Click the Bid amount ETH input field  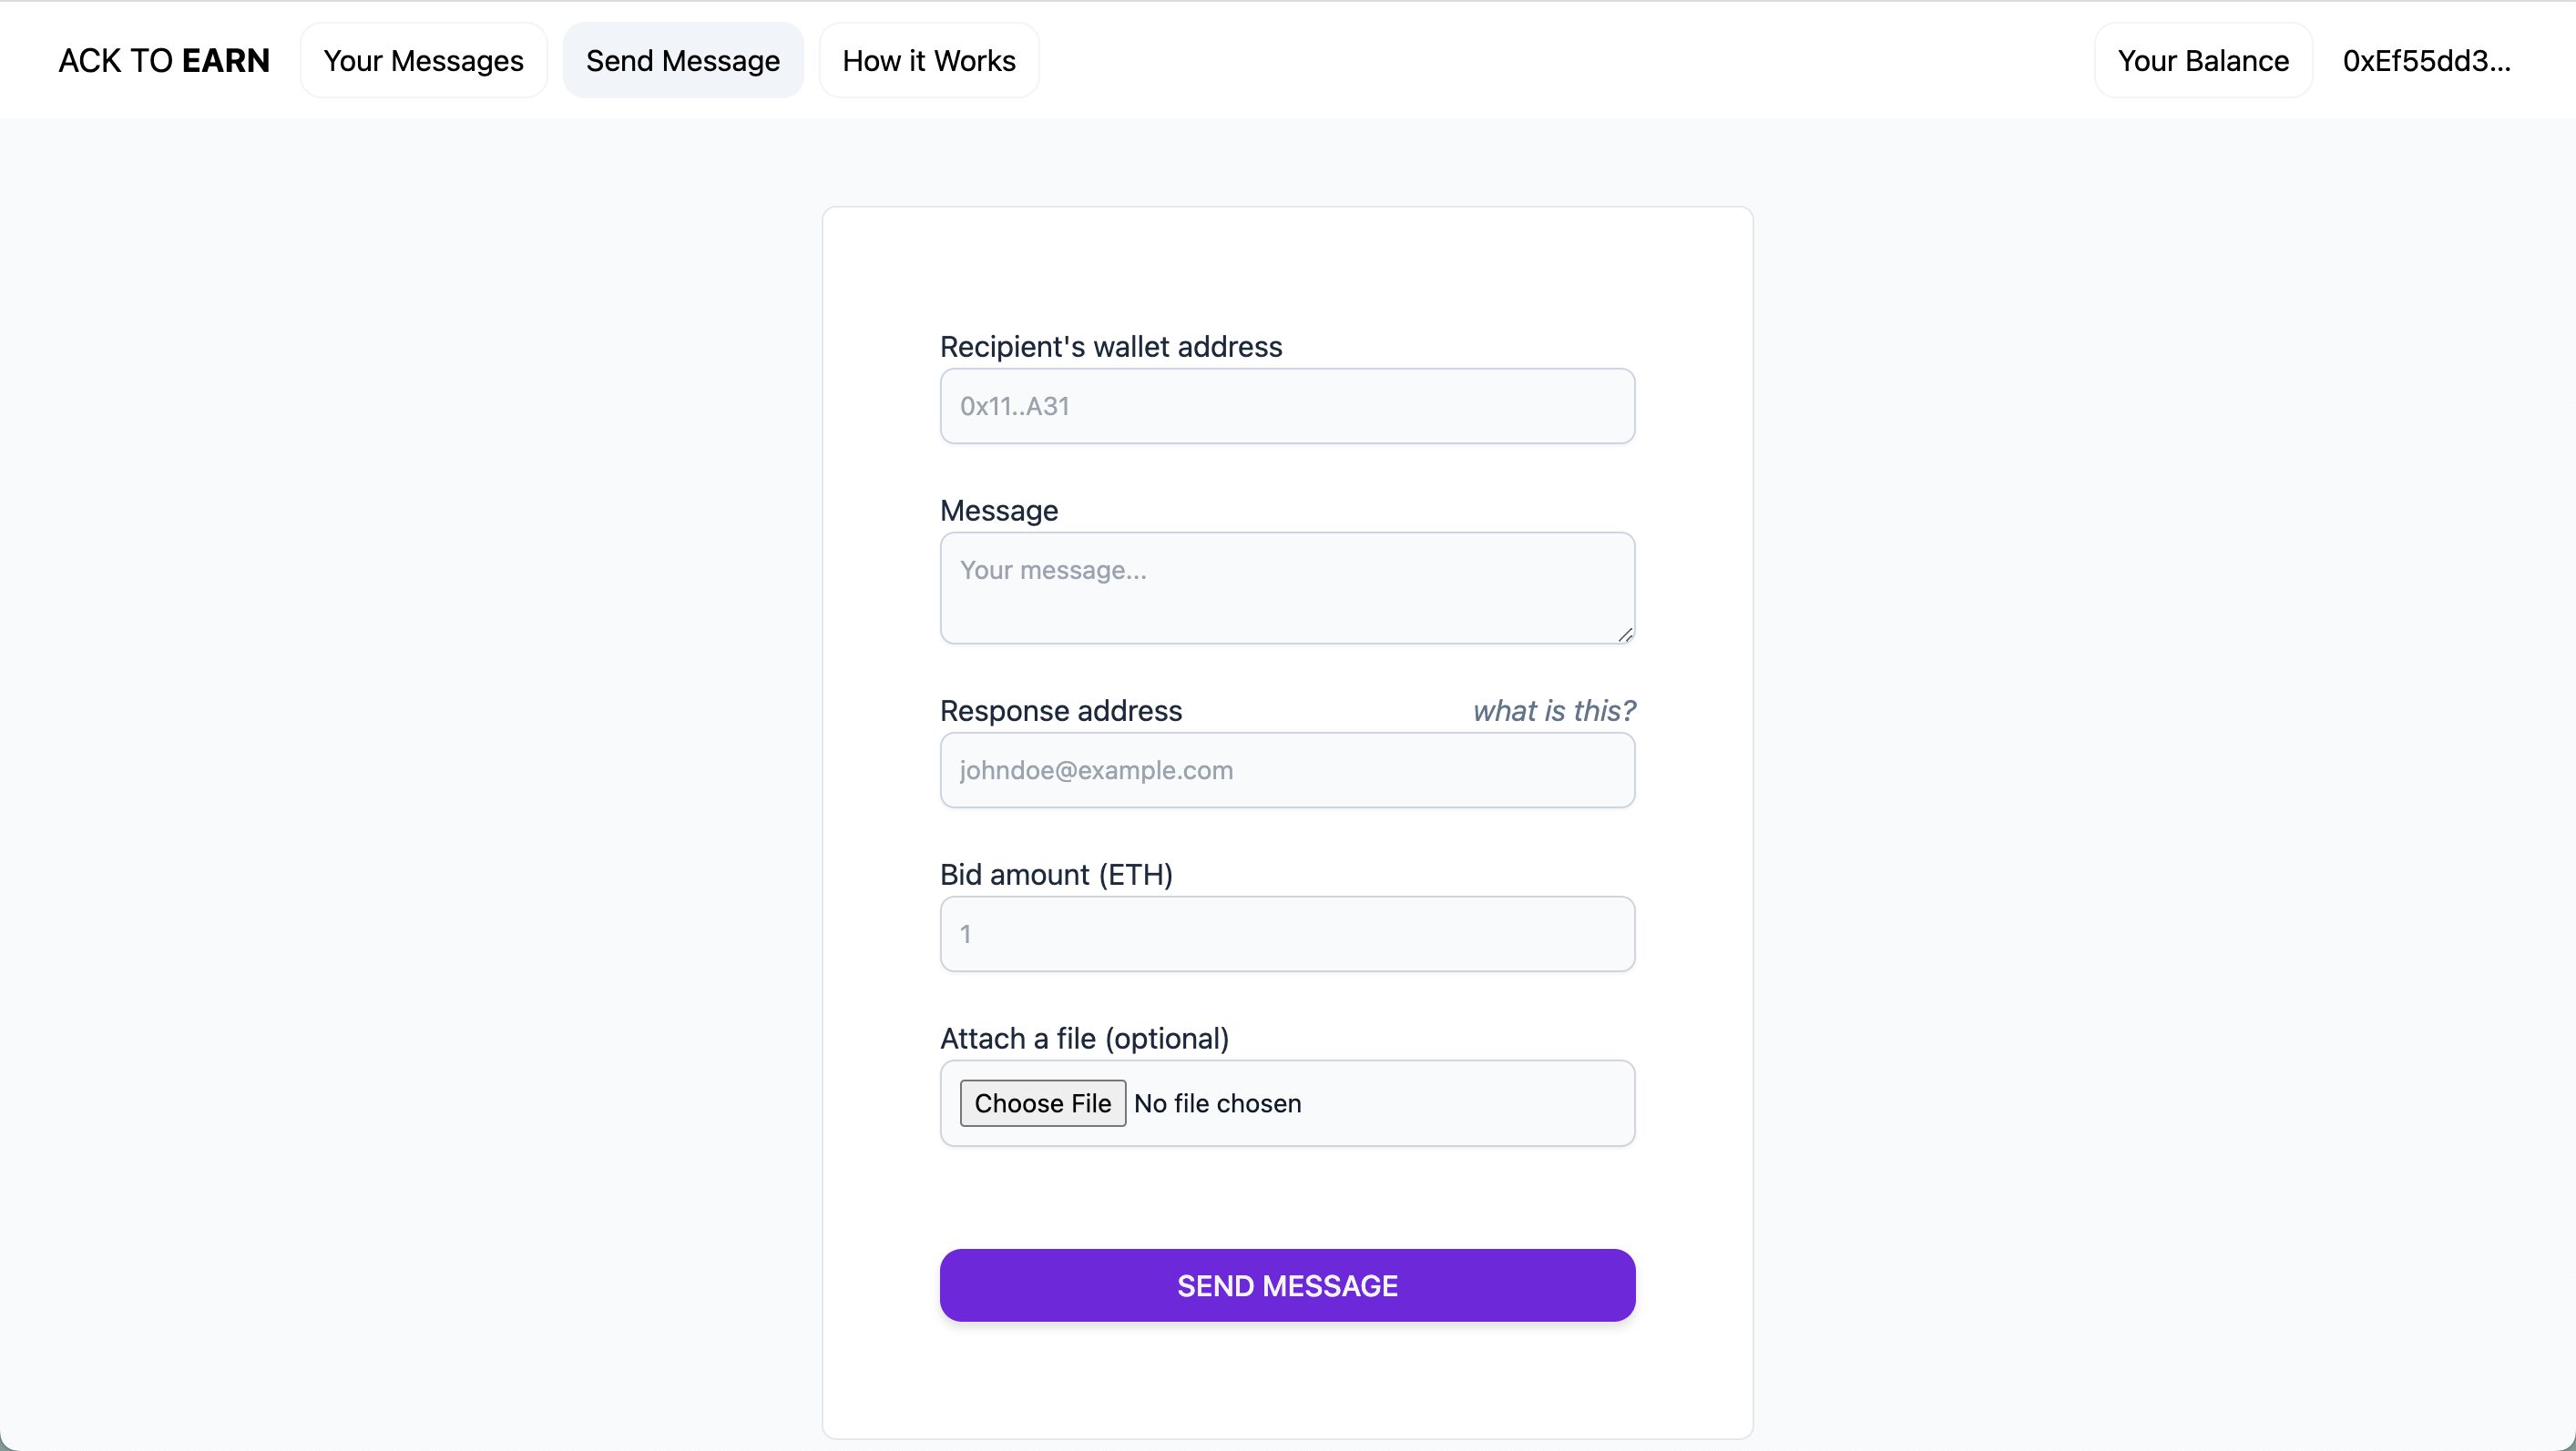pyautogui.click(x=1286, y=933)
